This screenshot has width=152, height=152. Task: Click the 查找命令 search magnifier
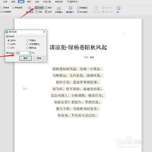(68, 2)
